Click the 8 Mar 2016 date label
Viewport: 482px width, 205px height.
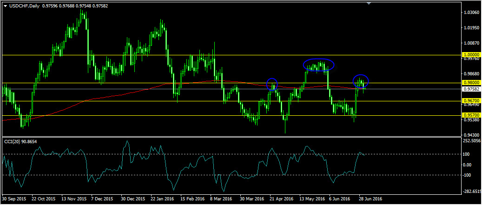221,199
